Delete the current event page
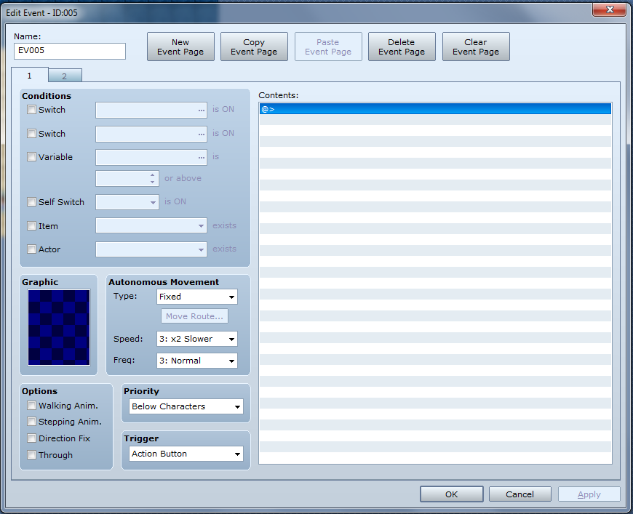Screen dimensions: 633x514 pyautogui.click(x=402, y=47)
